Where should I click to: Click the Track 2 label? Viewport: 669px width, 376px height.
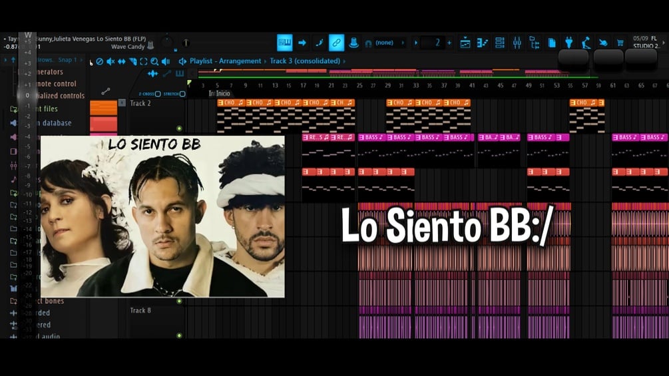[x=140, y=103]
